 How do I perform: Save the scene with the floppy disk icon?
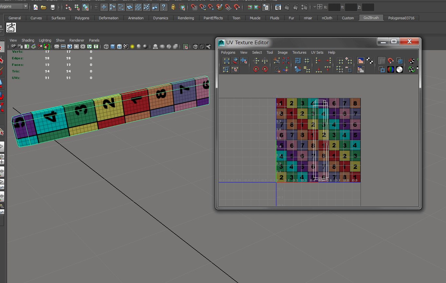coord(53,7)
